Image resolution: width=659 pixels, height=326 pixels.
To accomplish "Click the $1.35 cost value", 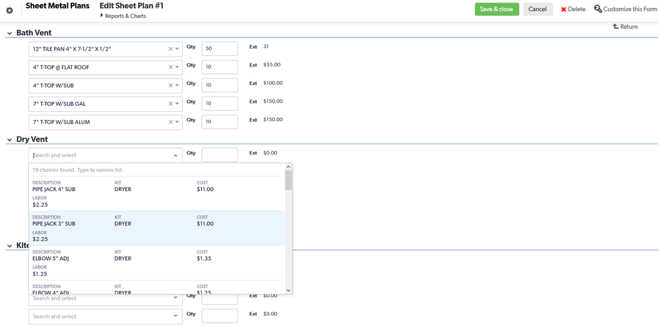I will click(204, 258).
